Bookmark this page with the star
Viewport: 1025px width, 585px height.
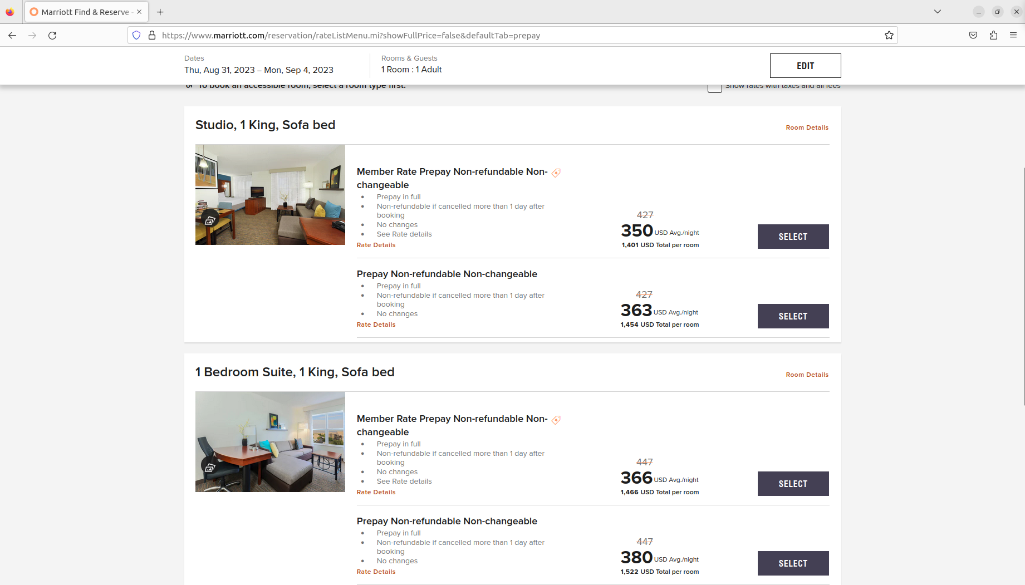point(889,35)
